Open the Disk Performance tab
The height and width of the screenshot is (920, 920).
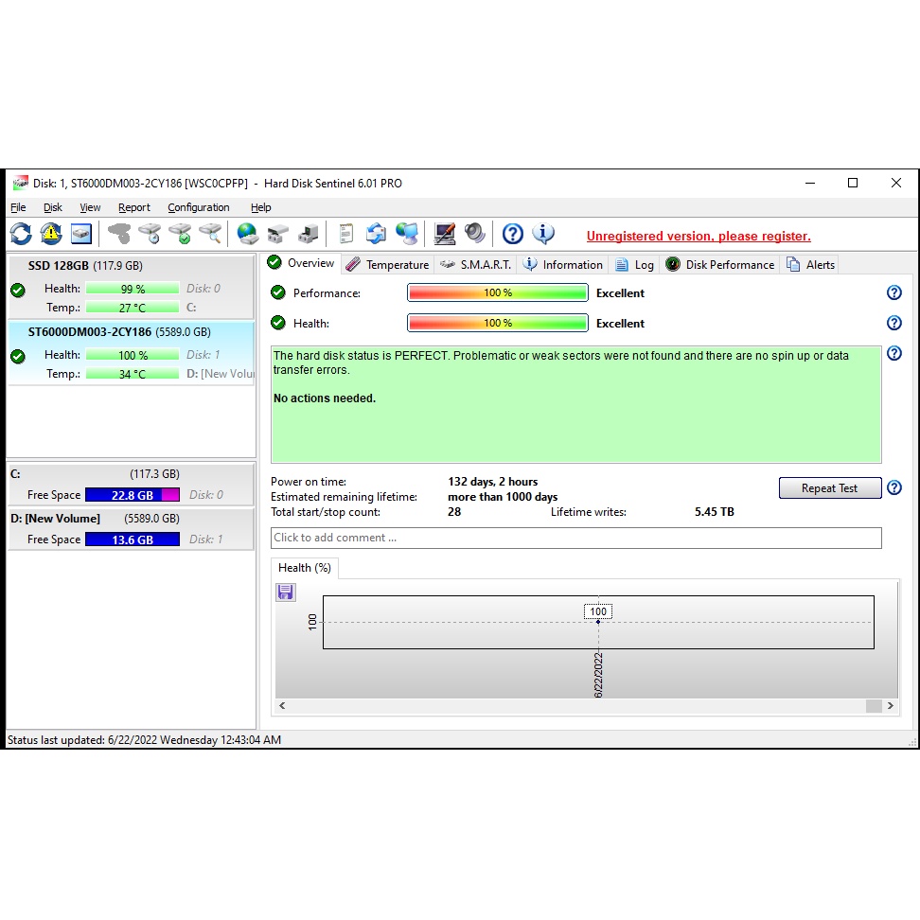pos(720,265)
